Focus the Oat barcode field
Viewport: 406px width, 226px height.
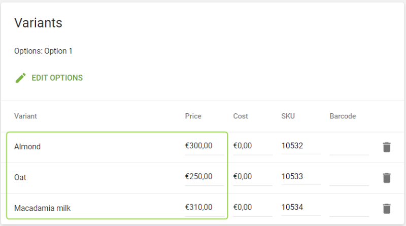(349, 177)
